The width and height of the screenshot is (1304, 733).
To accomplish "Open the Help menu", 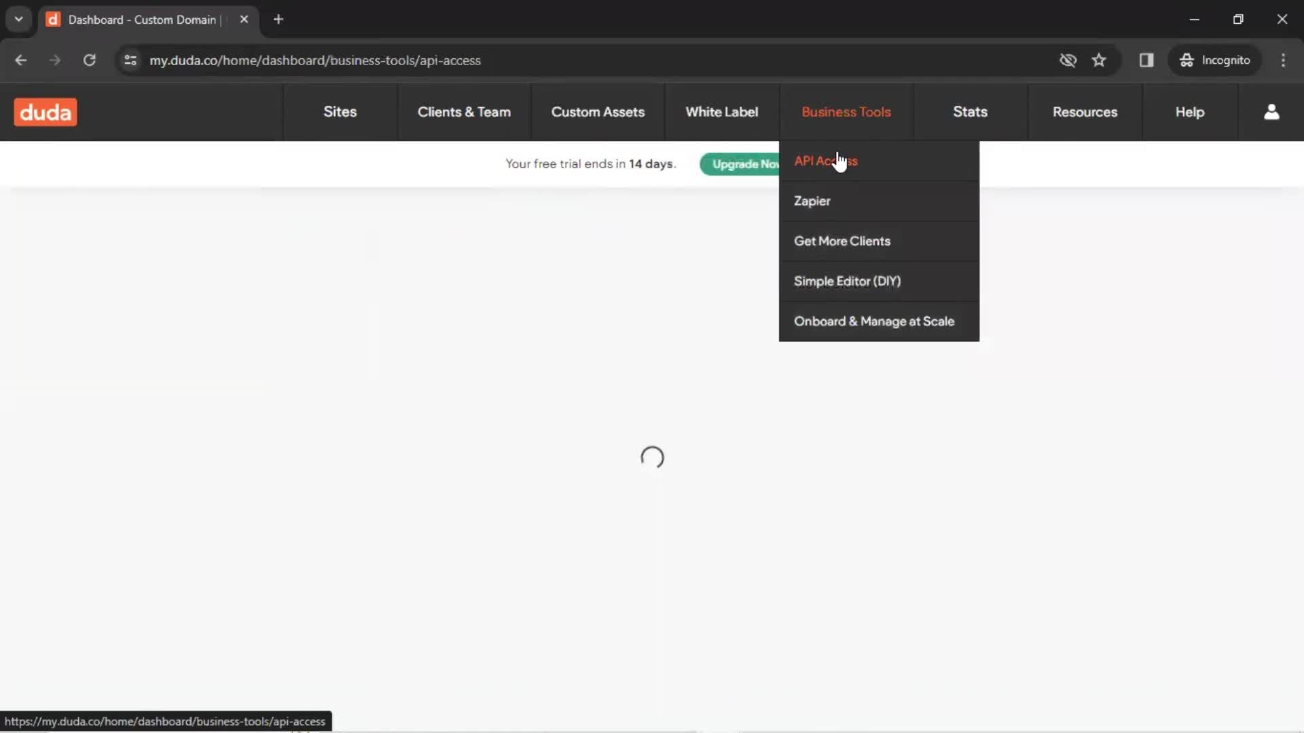I will [x=1190, y=112].
